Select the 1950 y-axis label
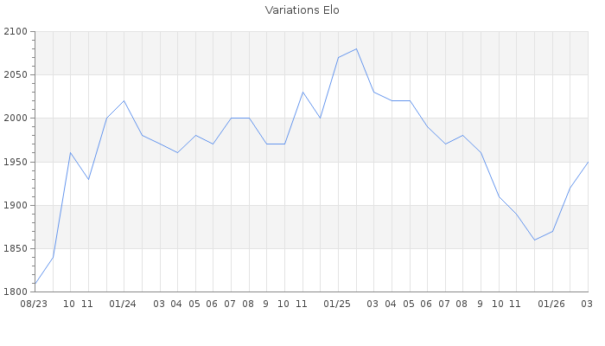 pyautogui.click(x=16, y=162)
